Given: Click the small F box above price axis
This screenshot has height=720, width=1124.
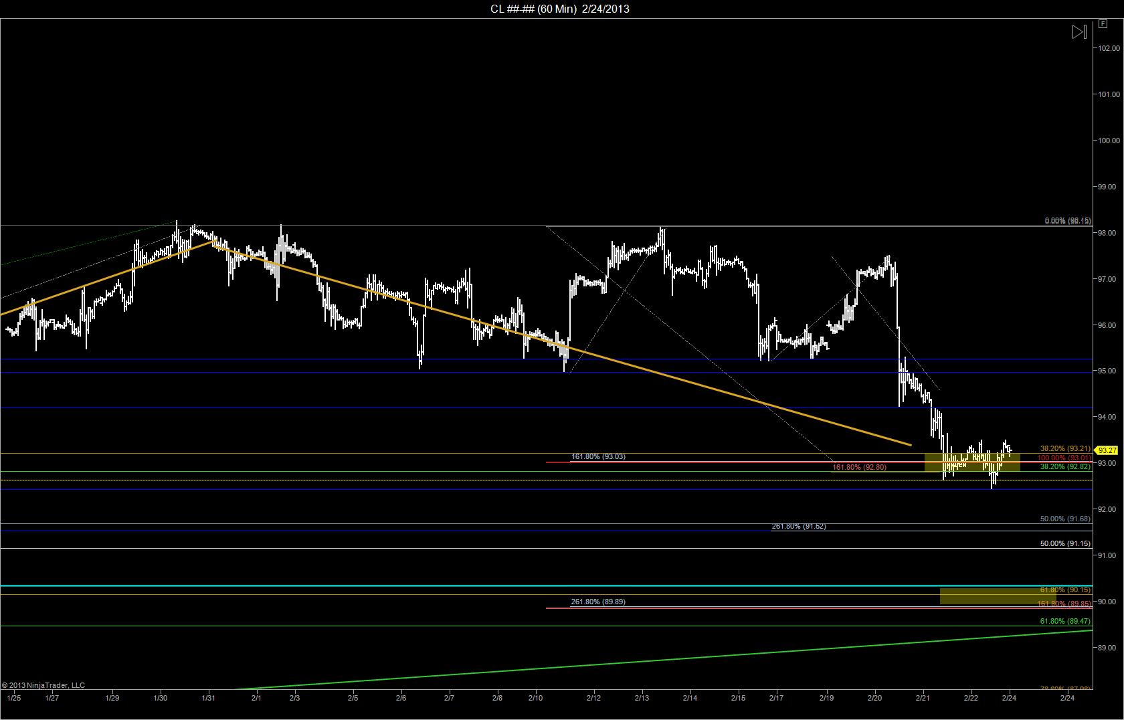Looking at the screenshot, I should (x=1103, y=24).
